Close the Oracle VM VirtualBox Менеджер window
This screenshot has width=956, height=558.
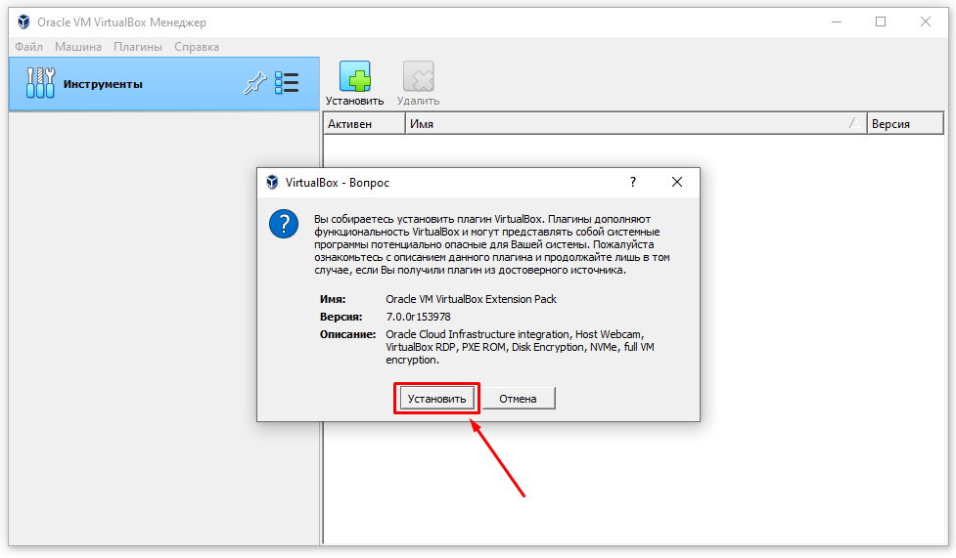[x=926, y=21]
